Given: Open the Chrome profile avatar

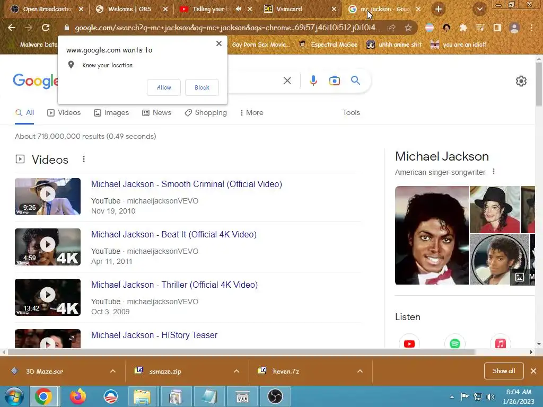Looking at the screenshot, I should pos(514,28).
